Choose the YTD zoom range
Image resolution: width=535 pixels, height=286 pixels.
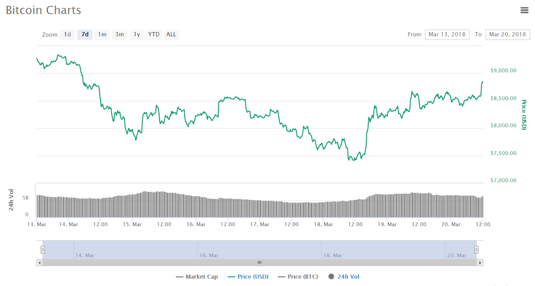click(154, 34)
